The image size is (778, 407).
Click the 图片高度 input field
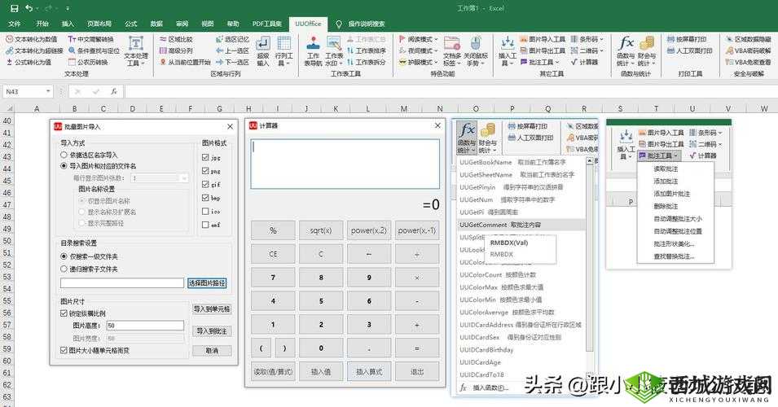(145, 326)
